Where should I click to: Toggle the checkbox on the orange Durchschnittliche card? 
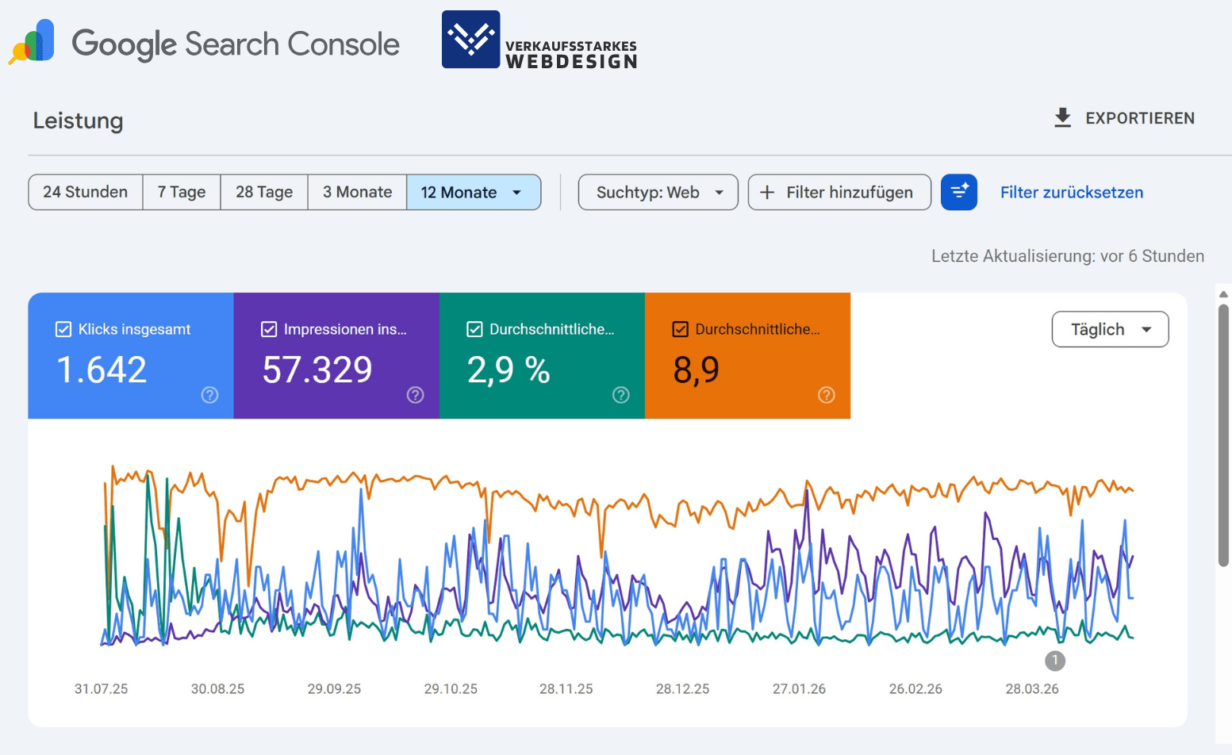[x=680, y=328]
